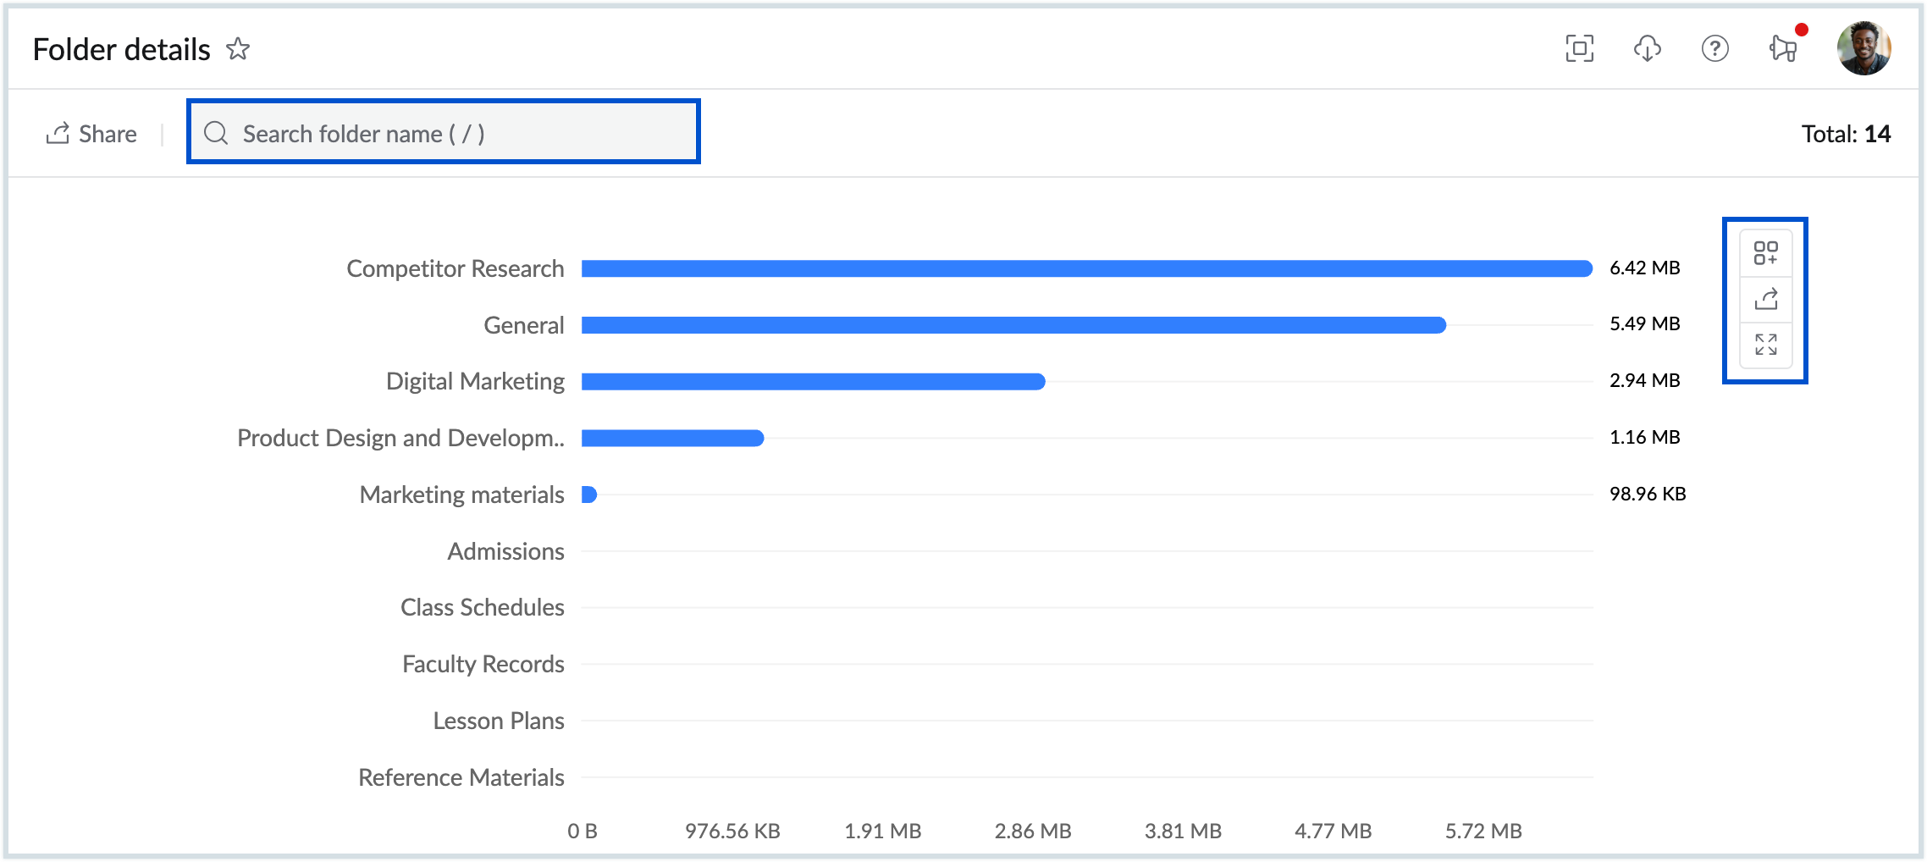Image resolution: width=1927 pixels, height=862 pixels.
Task: Click the Admissions folder label
Action: tap(505, 551)
